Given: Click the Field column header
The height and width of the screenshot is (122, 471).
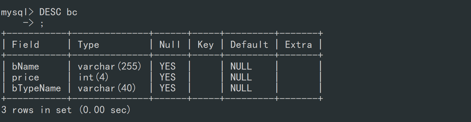Looking at the screenshot, I should [x=26, y=45].
